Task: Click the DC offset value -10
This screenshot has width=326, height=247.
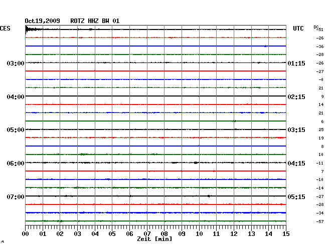Action: pyautogui.click(x=320, y=179)
